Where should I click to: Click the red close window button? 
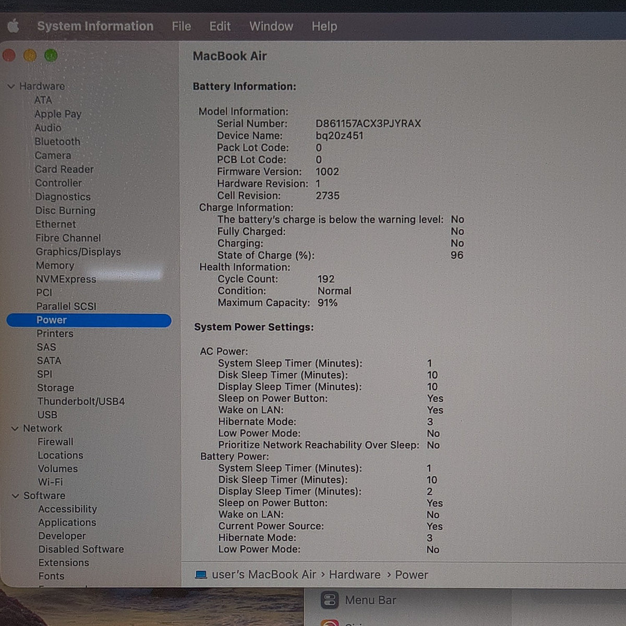click(9, 55)
